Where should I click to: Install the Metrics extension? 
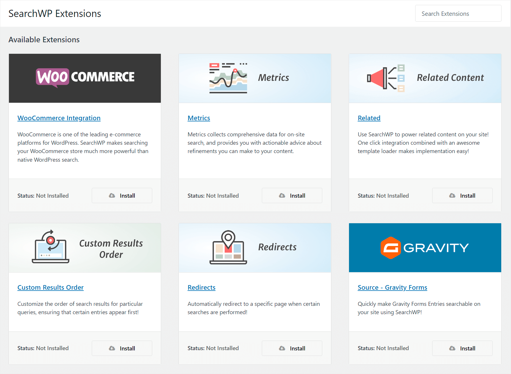pyautogui.click(x=292, y=196)
